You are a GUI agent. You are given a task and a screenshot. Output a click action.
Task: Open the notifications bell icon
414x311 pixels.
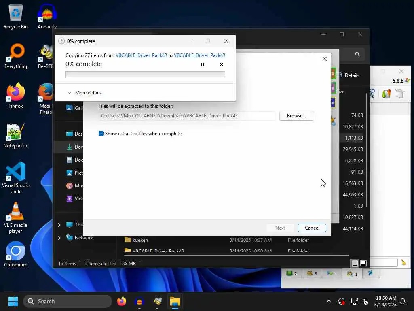(x=403, y=301)
